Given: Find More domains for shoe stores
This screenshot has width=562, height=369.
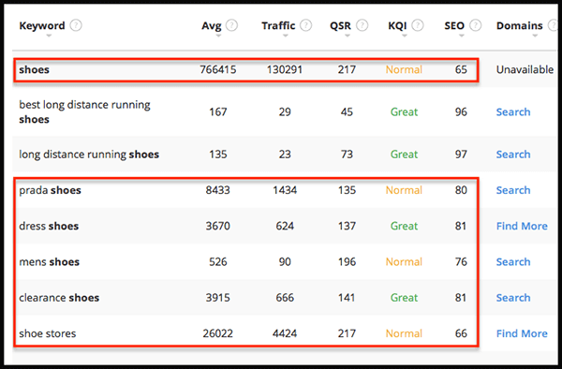Looking at the screenshot, I should 522,333.
